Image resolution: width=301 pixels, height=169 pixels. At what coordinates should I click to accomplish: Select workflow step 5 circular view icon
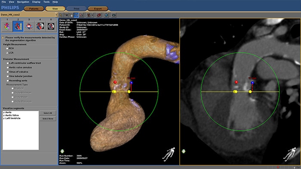[x=51, y=26]
